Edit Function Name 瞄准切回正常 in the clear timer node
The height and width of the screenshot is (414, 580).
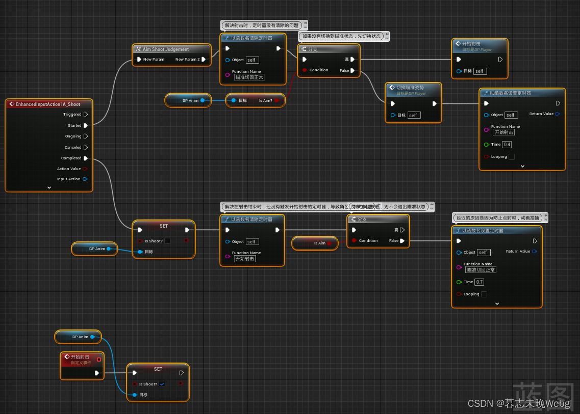click(249, 77)
